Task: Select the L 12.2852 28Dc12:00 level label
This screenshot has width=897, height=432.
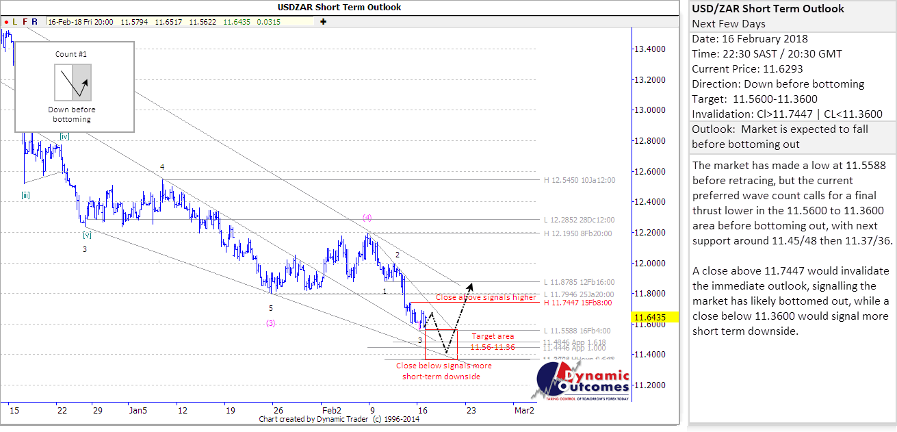Action: pyautogui.click(x=580, y=220)
